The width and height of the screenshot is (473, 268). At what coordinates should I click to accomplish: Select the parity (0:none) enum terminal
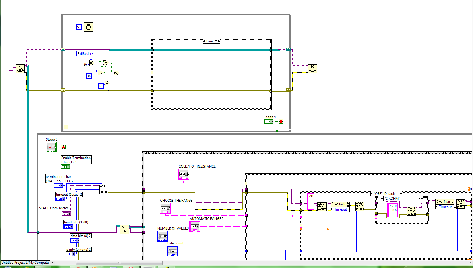70,254
